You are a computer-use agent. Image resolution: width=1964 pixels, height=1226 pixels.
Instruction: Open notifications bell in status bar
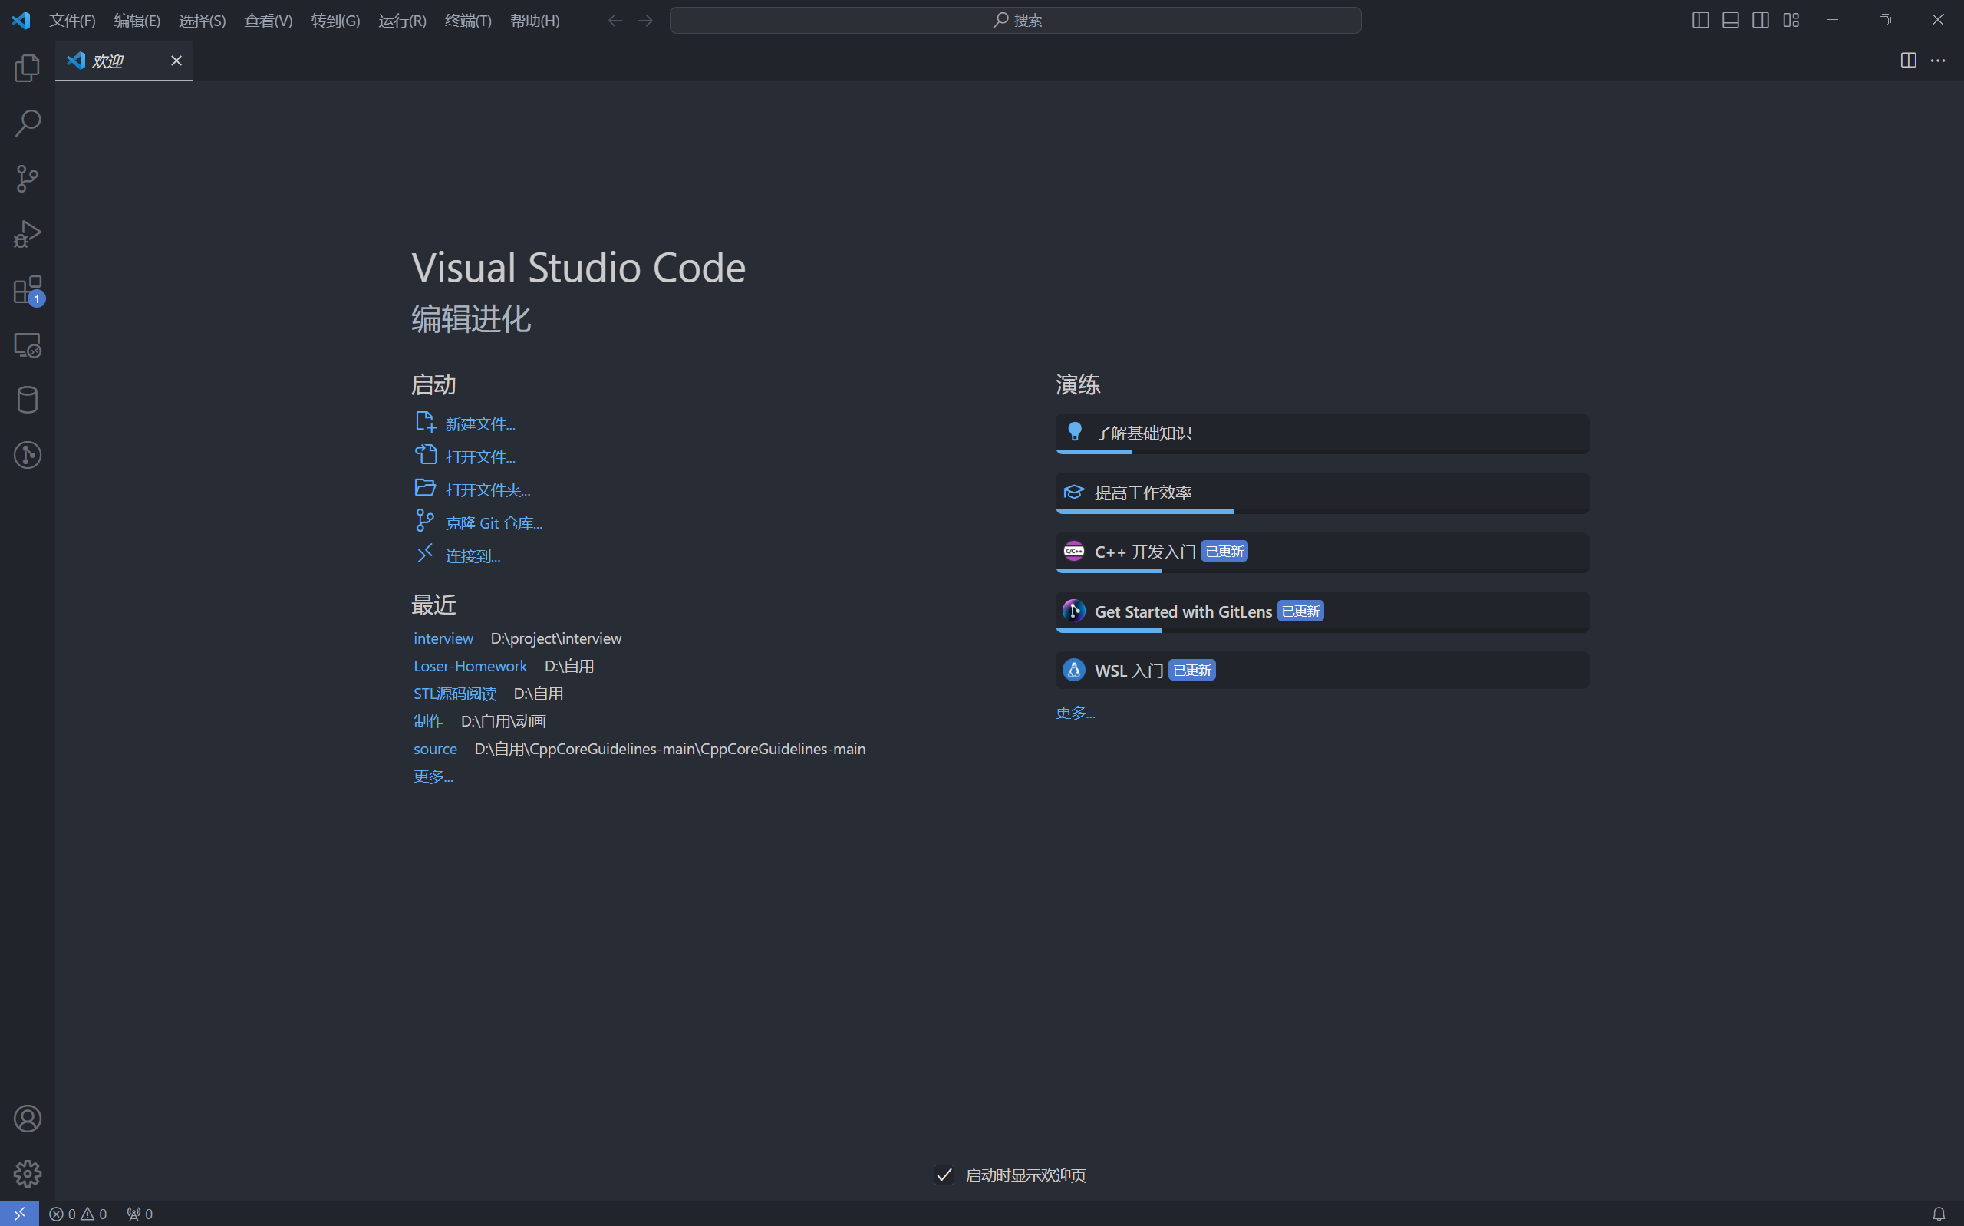click(x=1939, y=1214)
